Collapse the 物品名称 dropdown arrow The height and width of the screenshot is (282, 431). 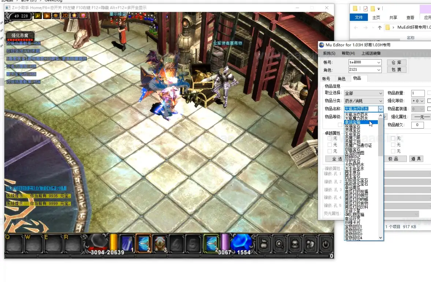click(x=380, y=109)
